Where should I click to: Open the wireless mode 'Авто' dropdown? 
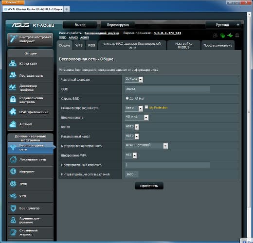(x=134, y=108)
